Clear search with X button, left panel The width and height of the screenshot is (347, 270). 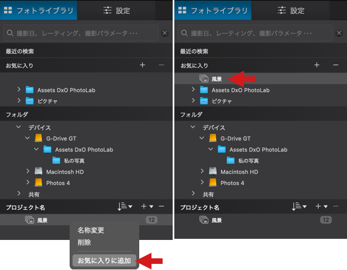[x=165, y=33]
